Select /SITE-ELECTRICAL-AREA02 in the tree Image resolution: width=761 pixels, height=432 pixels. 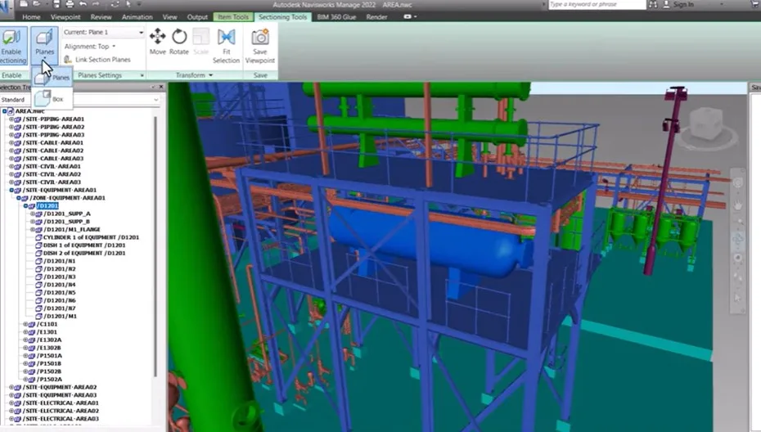[61, 411]
